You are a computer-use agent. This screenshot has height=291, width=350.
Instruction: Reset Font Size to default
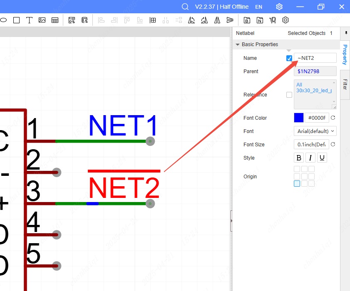tap(333, 145)
